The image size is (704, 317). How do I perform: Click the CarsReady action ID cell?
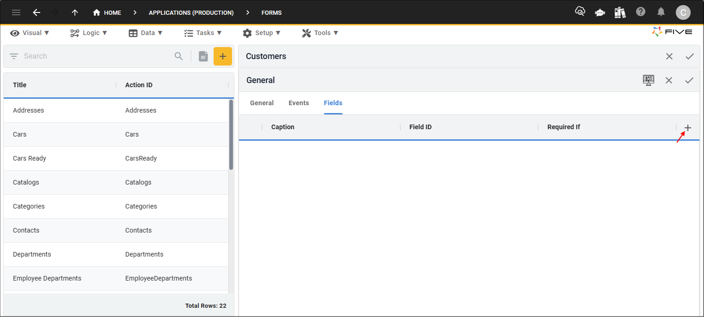click(x=141, y=158)
